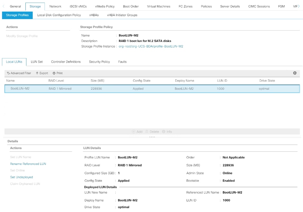303x212 pixels.
Task: Click the Info icon below the table
Action: 166,132
